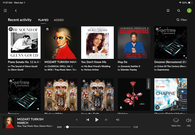
Task: Click the seek bar progress knob
Action: point(68,127)
